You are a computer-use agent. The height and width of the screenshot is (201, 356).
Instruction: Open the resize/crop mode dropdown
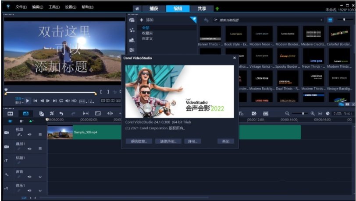[91, 101]
